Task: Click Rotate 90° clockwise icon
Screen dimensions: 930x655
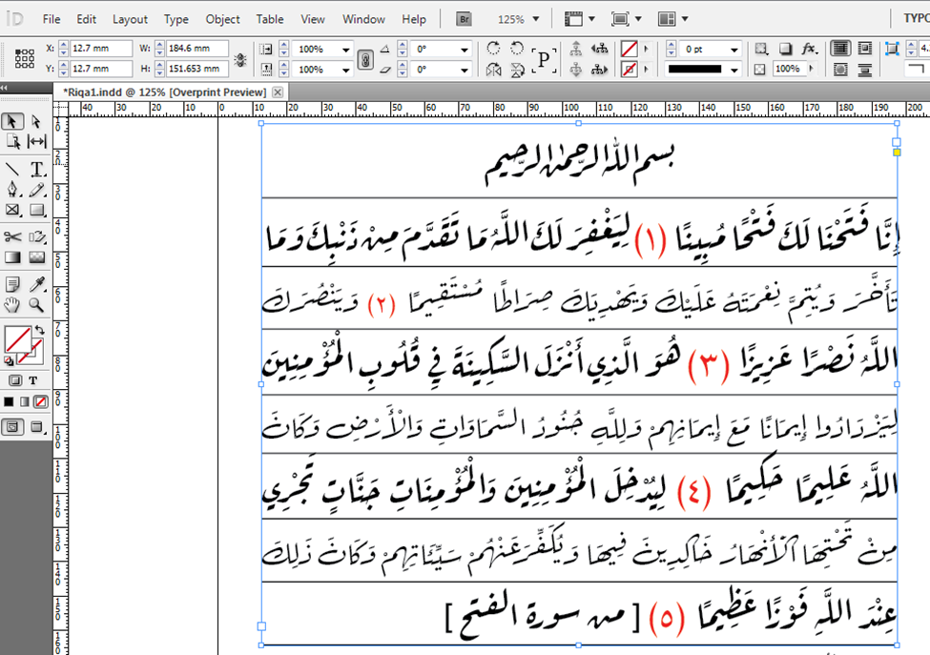Action: [x=493, y=49]
